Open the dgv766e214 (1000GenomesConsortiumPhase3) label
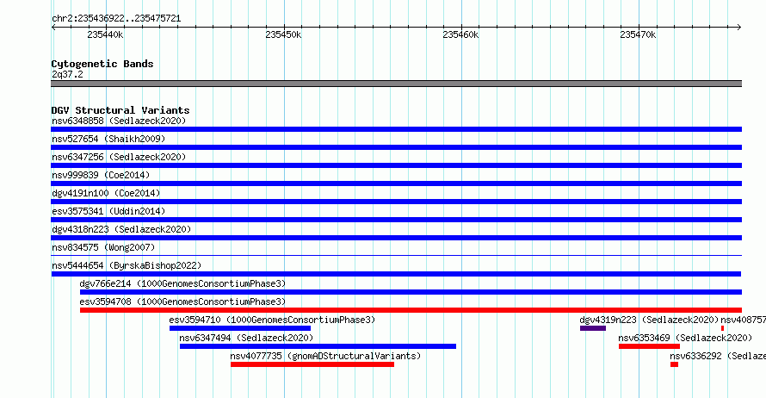 (182, 283)
